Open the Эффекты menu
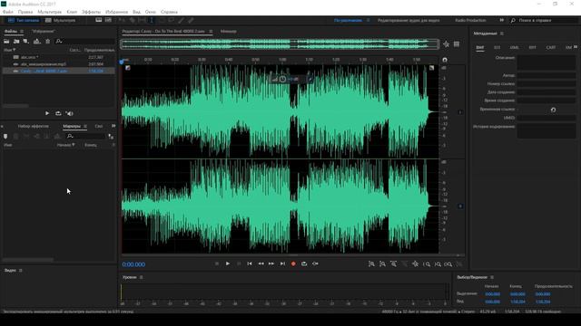The height and width of the screenshot is (326, 581). [x=91, y=12]
